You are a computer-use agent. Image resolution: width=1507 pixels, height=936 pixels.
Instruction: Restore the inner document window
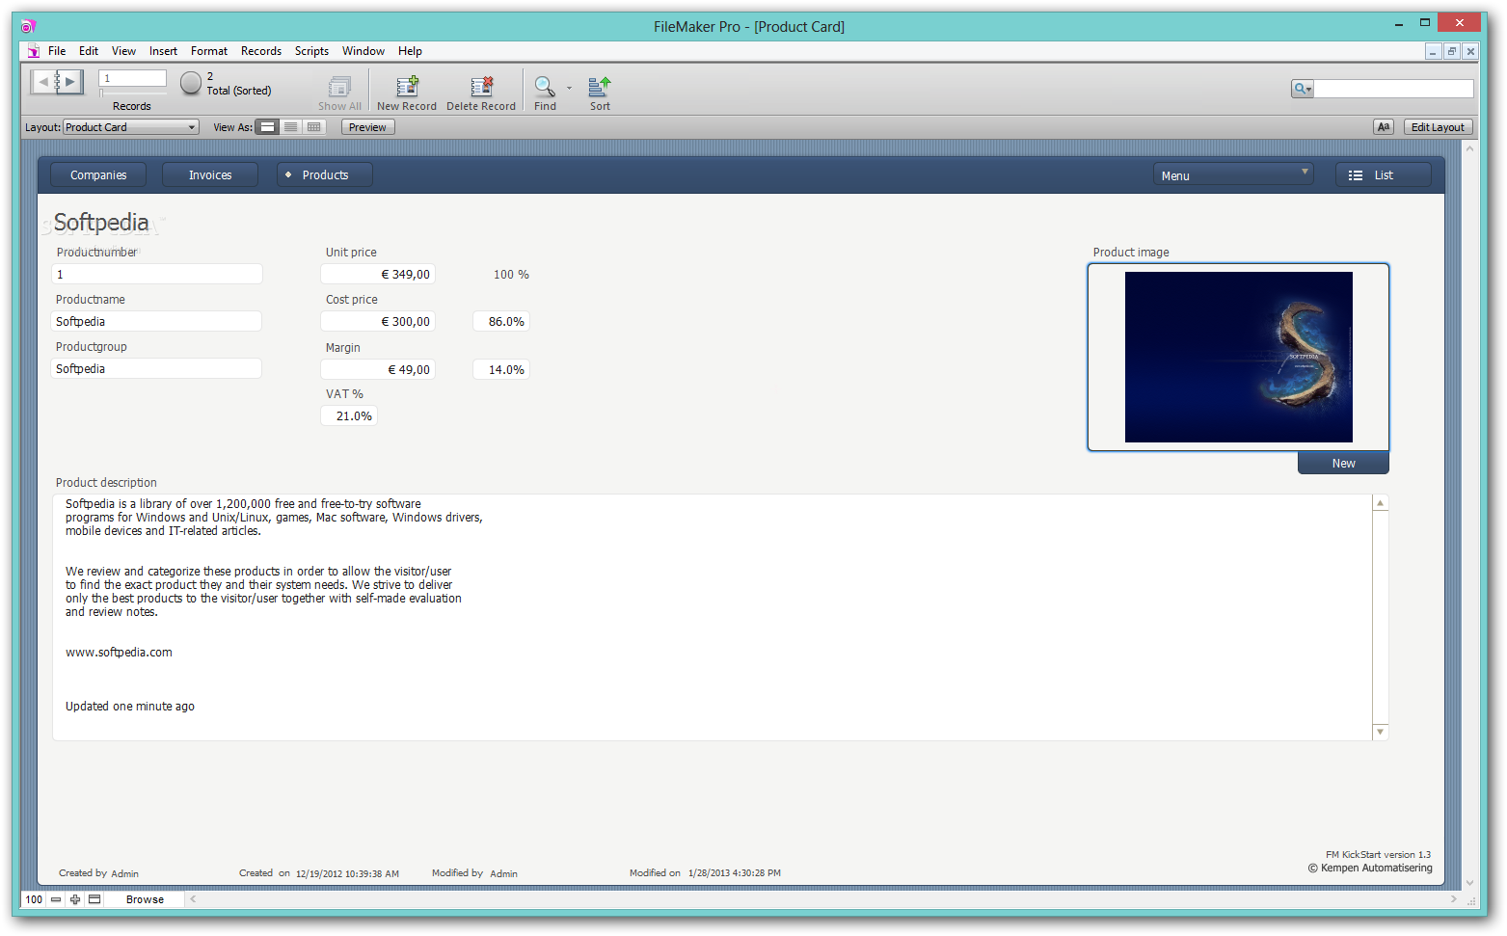[1451, 51]
